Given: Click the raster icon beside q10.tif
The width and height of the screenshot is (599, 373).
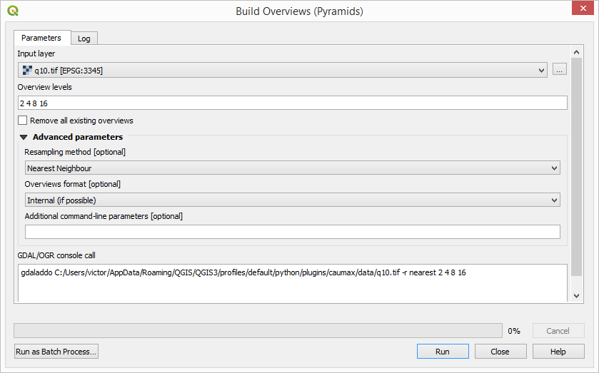Looking at the screenshot, I should click(27, 70).
